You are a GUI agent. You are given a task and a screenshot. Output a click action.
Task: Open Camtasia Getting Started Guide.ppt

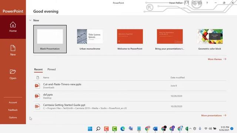[130, 106]
